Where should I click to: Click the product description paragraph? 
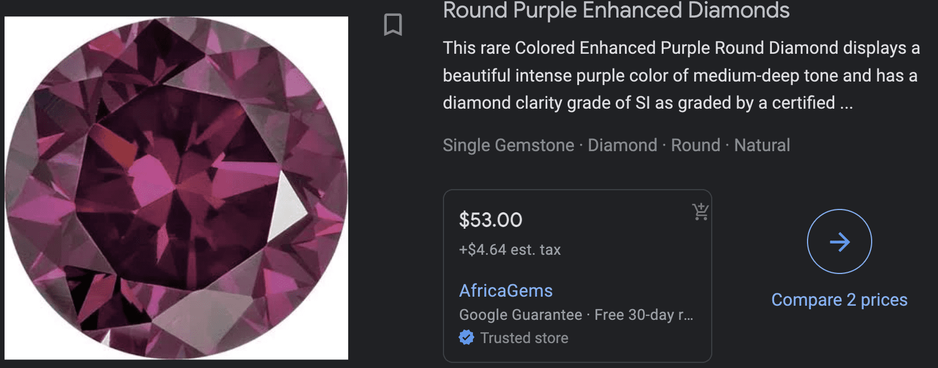coord(681,75)
